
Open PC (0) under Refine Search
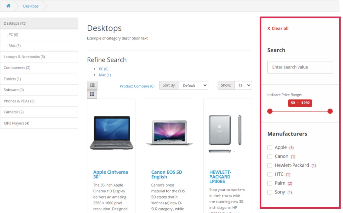[x=104, y=69]
